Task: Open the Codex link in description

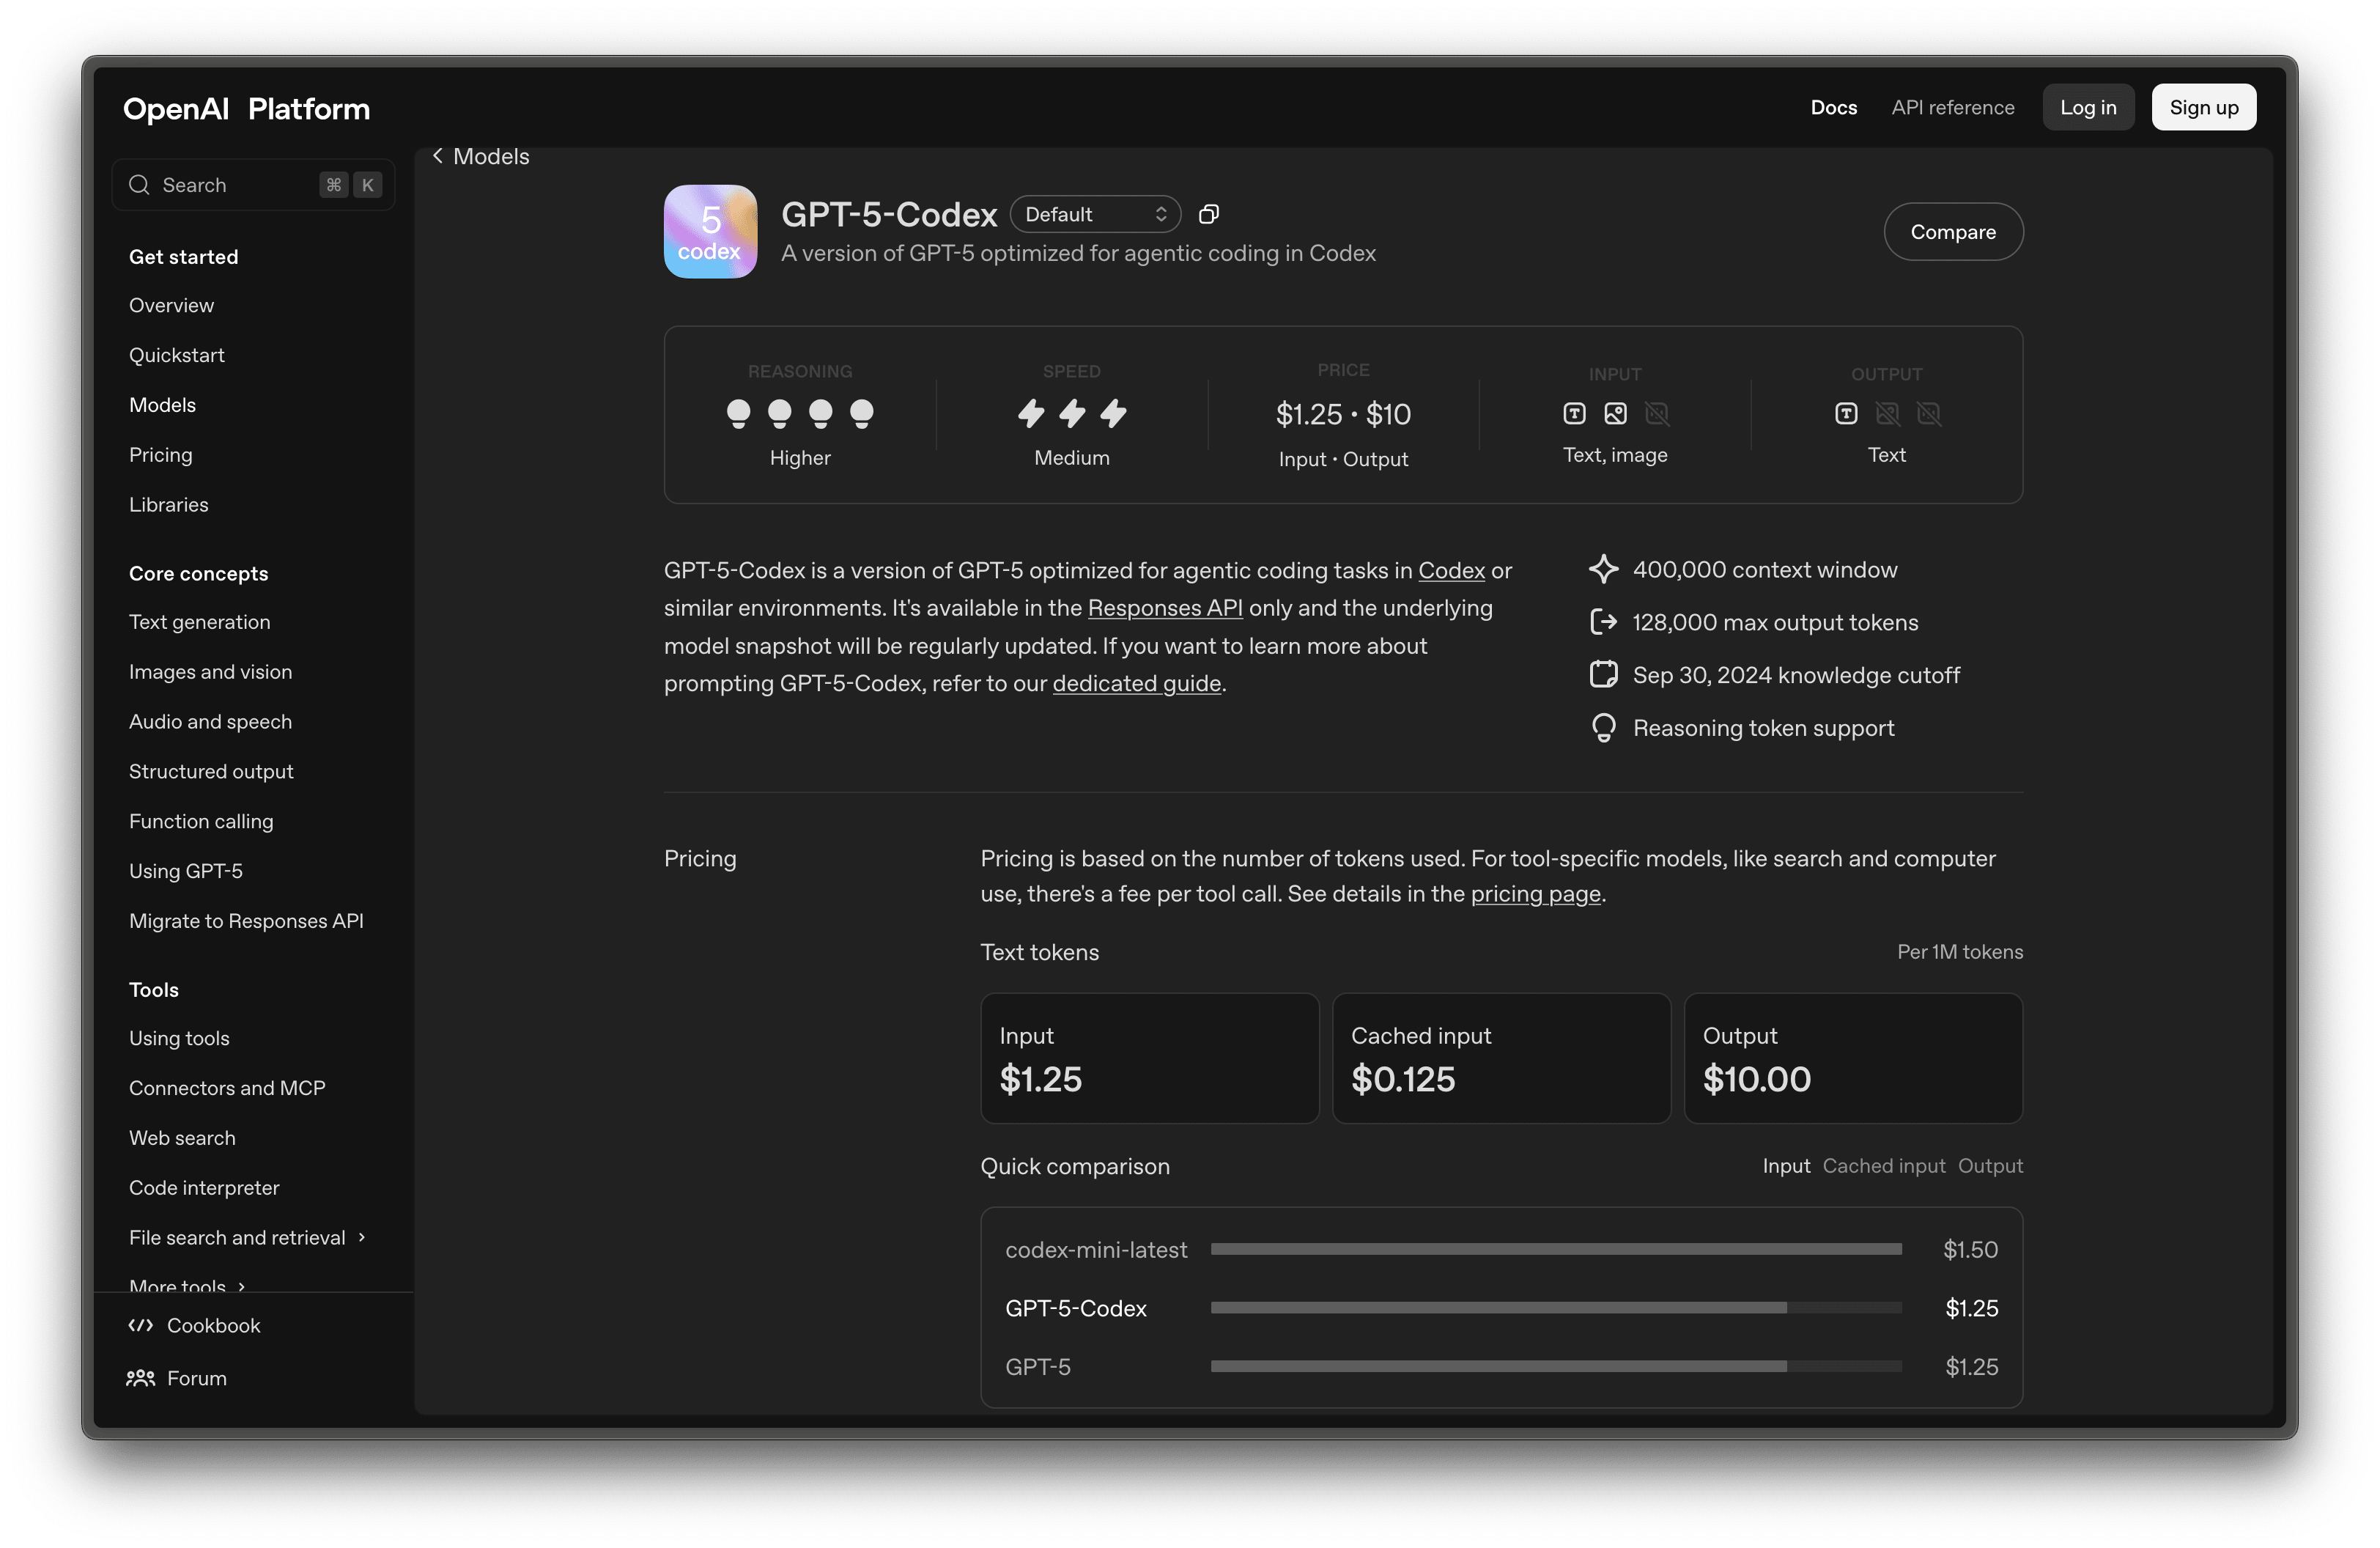Action: coord(1451,570)
